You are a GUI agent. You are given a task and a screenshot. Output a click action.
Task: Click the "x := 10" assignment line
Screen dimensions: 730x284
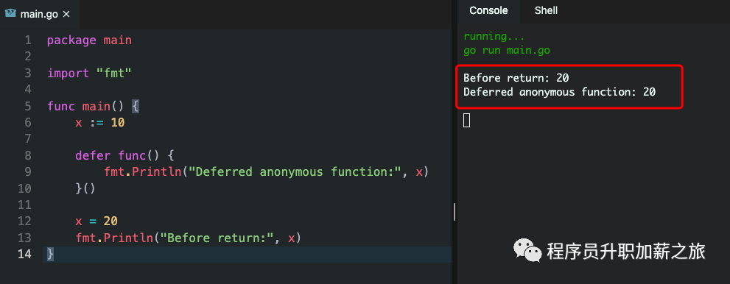pos(100,123)
